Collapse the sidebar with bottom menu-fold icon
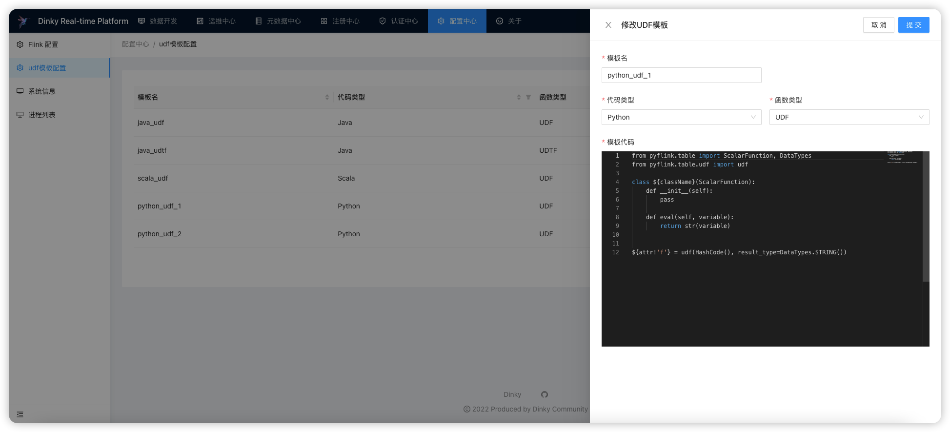 coord(20,414)
